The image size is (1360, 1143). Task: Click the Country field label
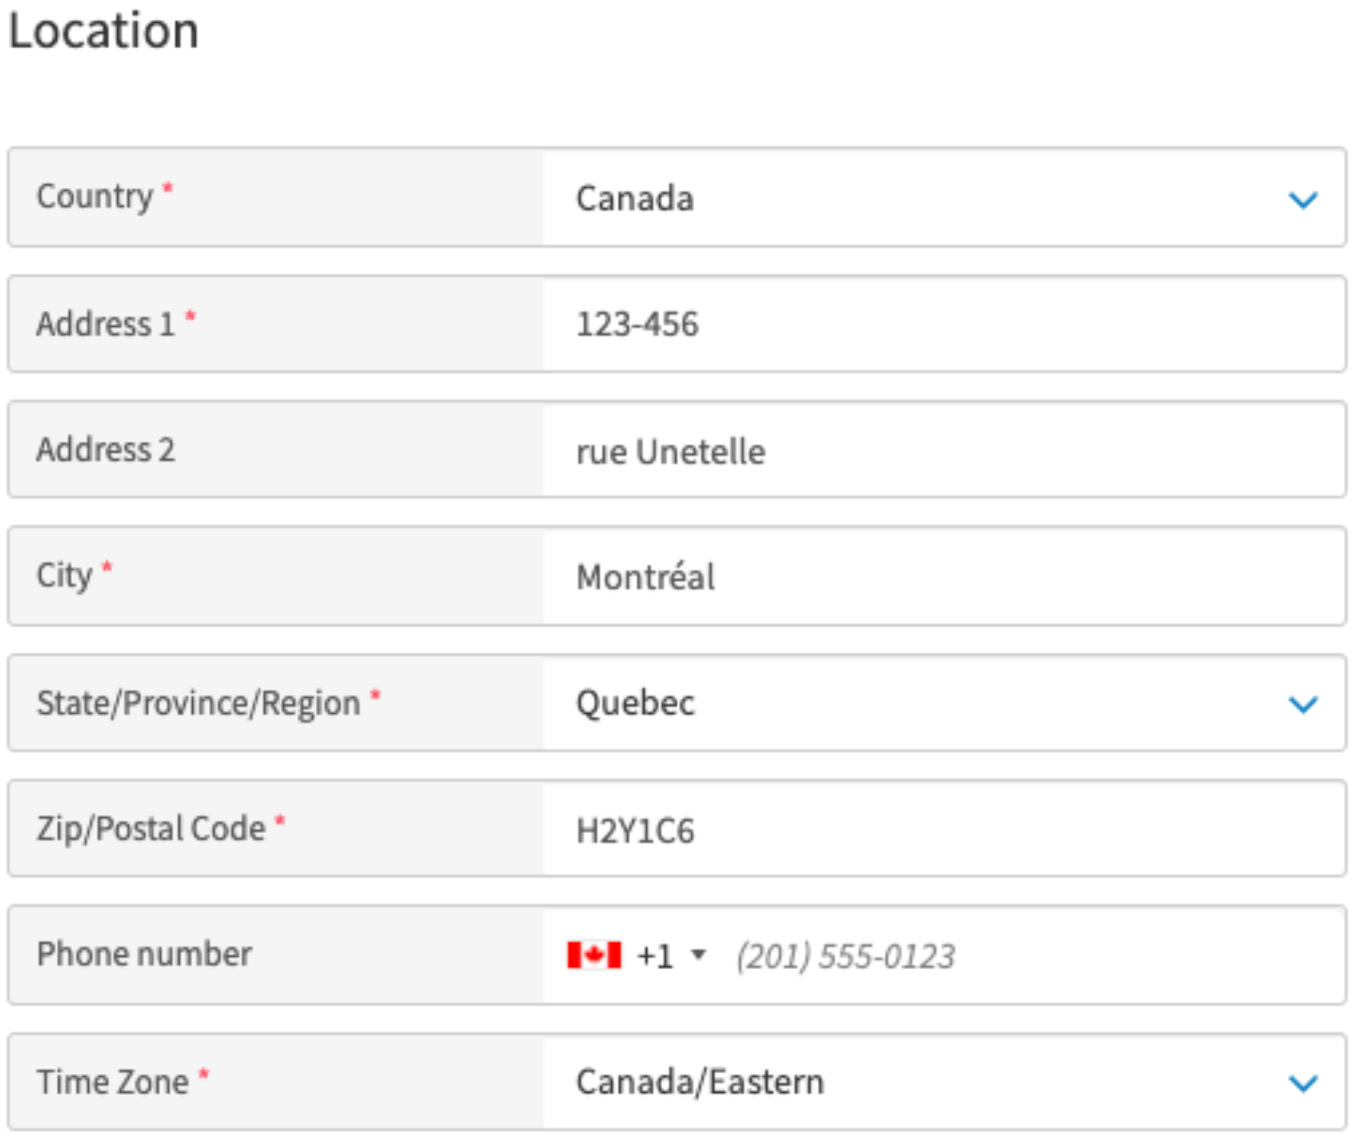point(95,197)
